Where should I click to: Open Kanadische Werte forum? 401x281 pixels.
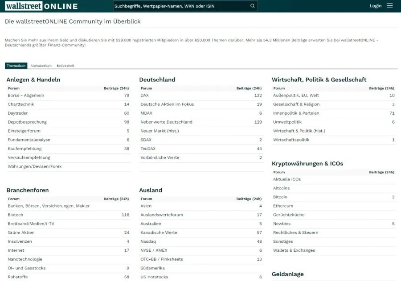(159, 233)
